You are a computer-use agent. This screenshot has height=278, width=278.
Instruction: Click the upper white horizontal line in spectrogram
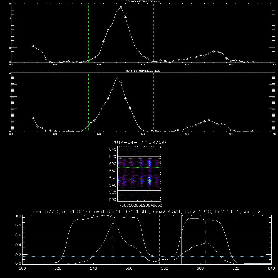[x=139, y=157]
